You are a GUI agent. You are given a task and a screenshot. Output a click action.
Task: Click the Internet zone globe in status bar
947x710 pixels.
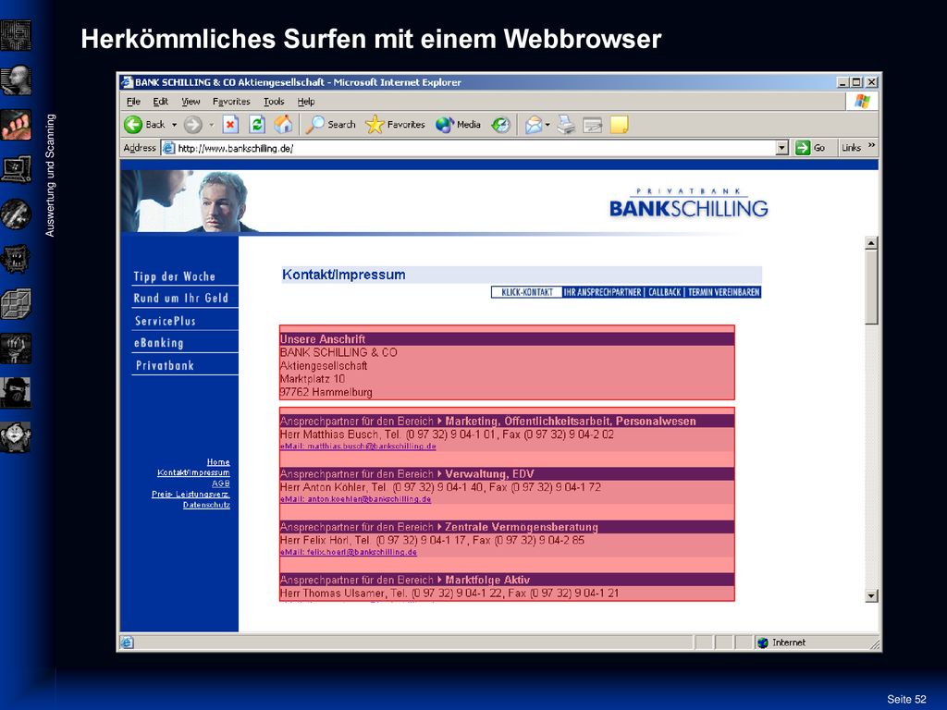(x=763, y=643)
